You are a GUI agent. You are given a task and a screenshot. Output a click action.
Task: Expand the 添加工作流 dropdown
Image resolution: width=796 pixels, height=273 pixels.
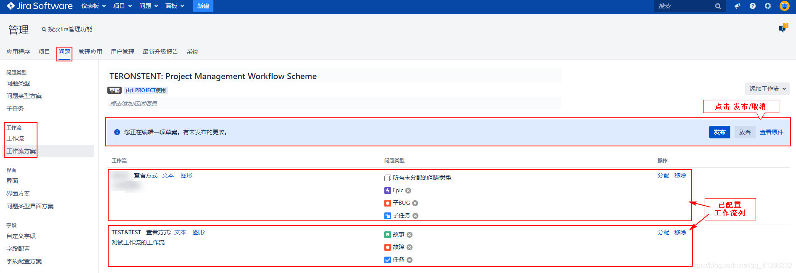point(767,89)
